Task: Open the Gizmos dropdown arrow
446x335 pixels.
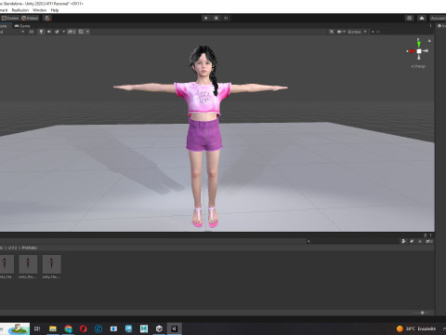Action: [x=365, y=32]
